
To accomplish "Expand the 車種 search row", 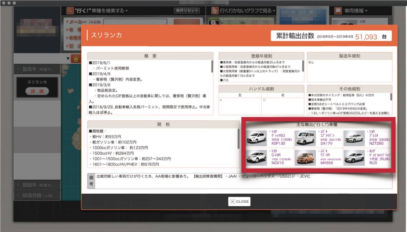I will coord(74,30).
